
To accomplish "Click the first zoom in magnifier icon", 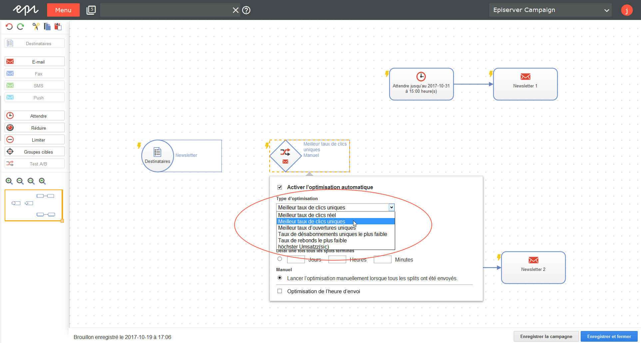I will [x=9, y=181].
